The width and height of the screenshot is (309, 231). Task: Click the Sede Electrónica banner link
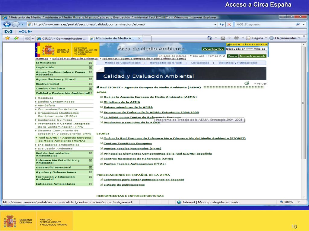[x=247, y=45]
